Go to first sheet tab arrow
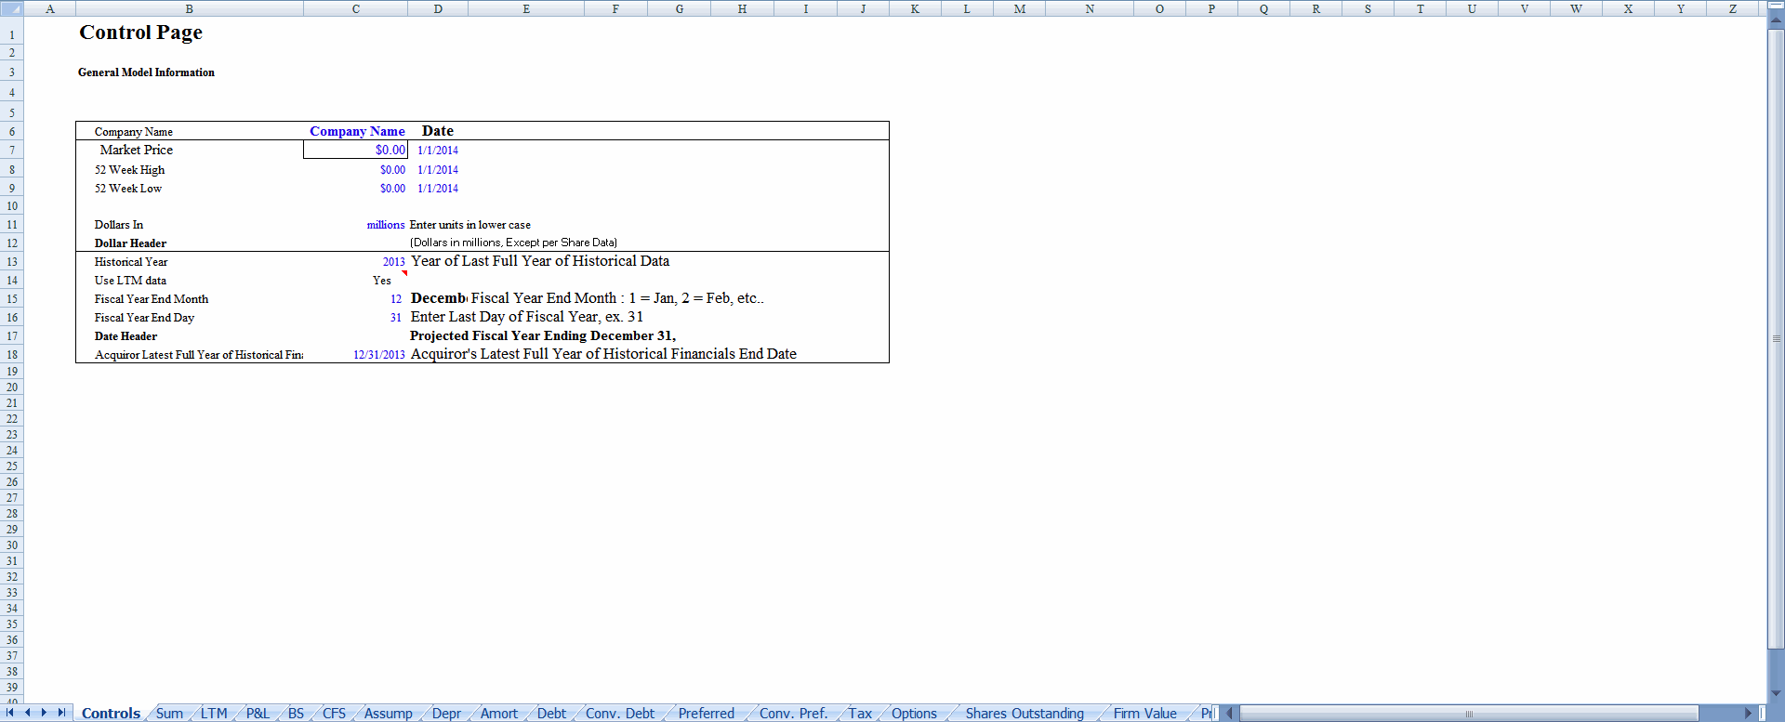 coord(10,713)
